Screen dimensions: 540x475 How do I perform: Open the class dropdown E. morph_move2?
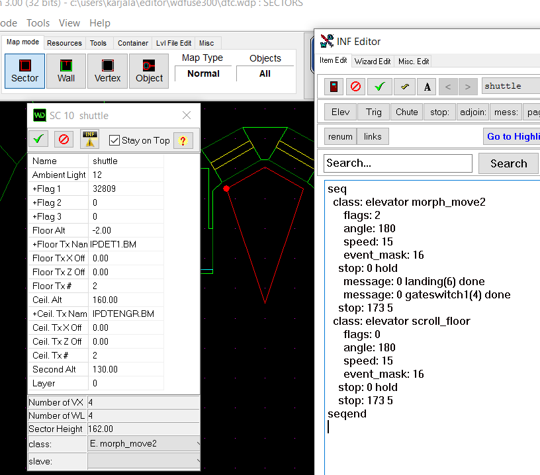pyautogui.click(x=144, y=444)
